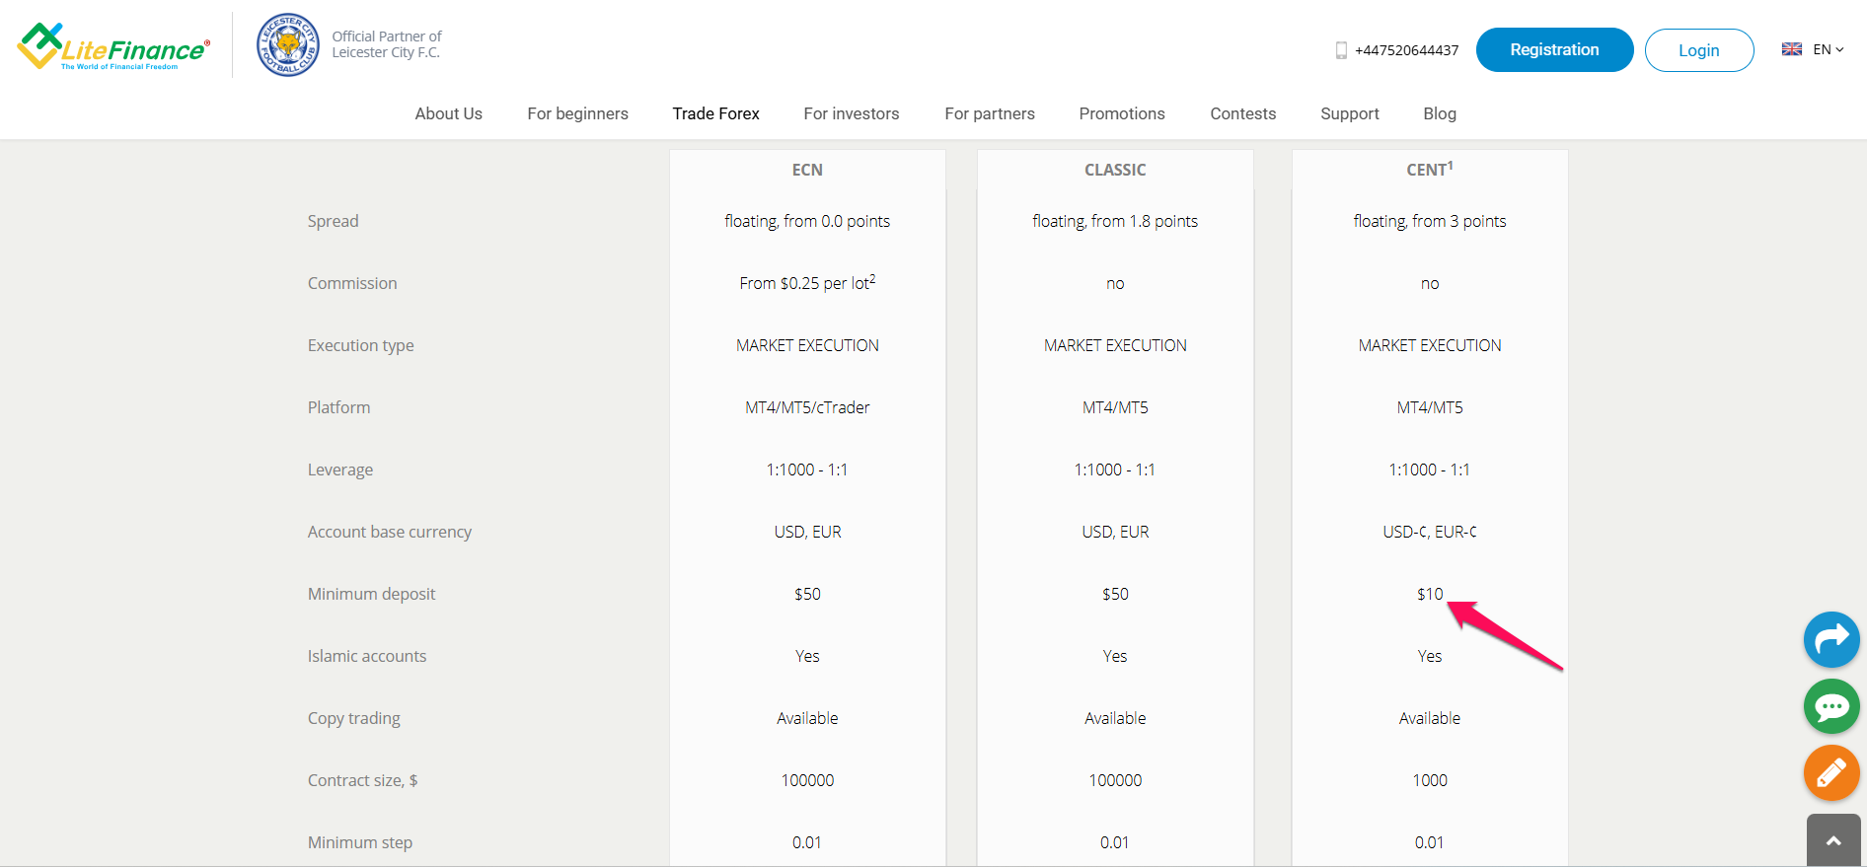Screen dimensions: 1867x867
Task: Click the Registration button
Action: (x=1555, y=49)
